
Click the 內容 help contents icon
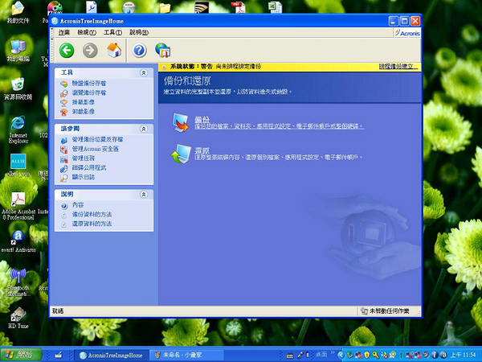coord(64,205)
